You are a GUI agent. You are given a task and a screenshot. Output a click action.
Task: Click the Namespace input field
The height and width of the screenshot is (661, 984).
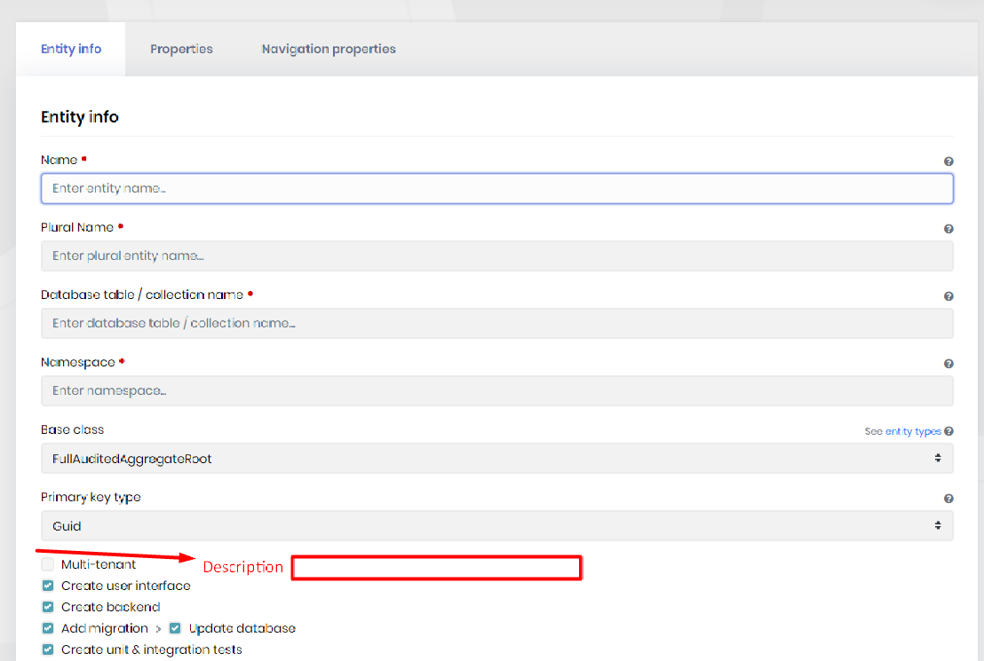tap(496, 390)
